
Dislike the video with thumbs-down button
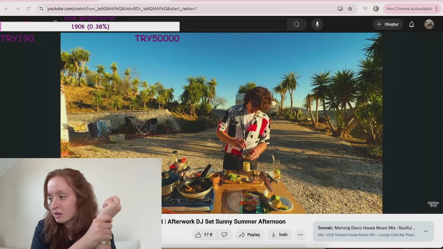coord(224,235)
